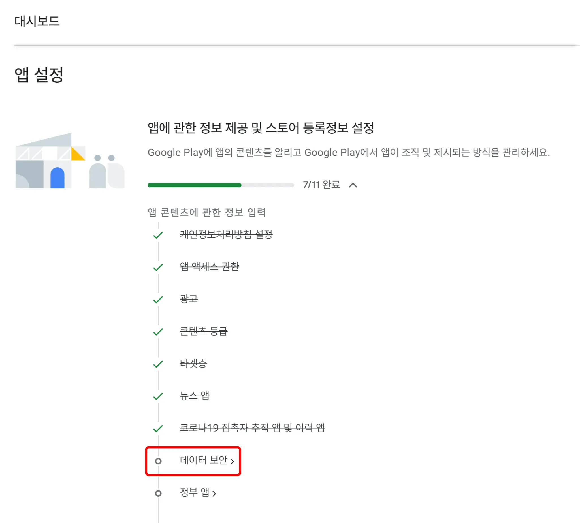Click the checkmark next to 광고
The height and width of the screenshot is (523, 580).
click(x=158, y=300)
